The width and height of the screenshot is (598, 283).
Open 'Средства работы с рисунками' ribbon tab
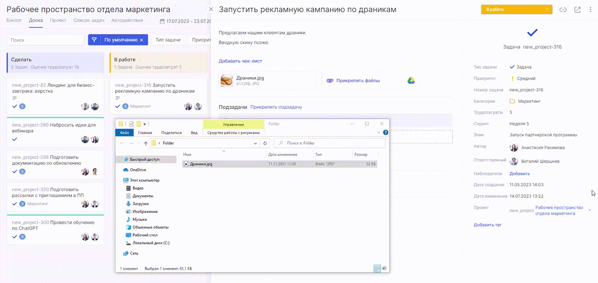point(233,133)
